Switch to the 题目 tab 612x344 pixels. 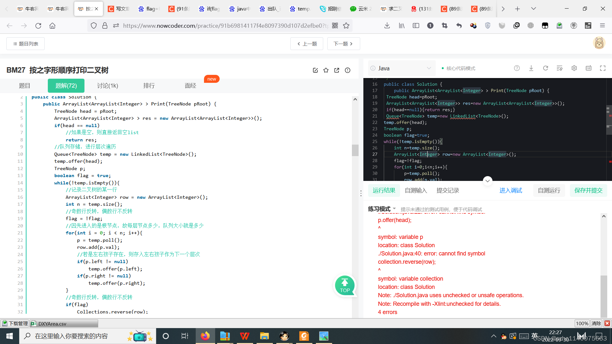click(25, 86)
